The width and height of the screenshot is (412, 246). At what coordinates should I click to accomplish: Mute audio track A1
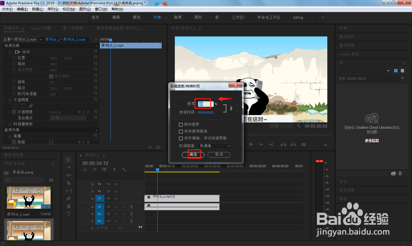[116, 207]
